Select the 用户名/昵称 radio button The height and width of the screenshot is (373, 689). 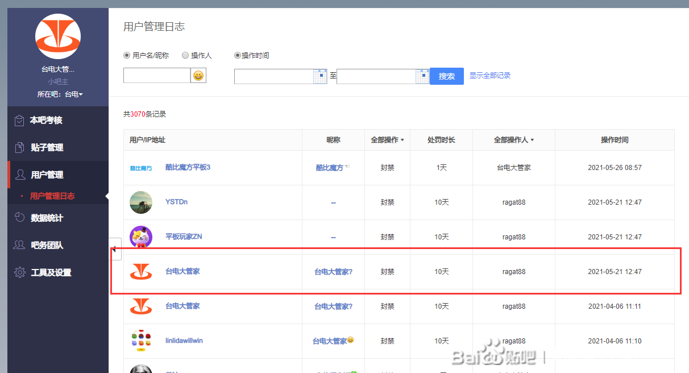[127, 56]
